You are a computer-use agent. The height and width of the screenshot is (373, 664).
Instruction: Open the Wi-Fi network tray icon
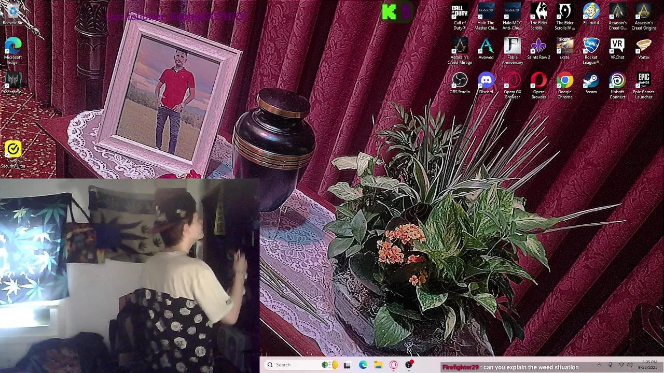[x=621, y=365]
